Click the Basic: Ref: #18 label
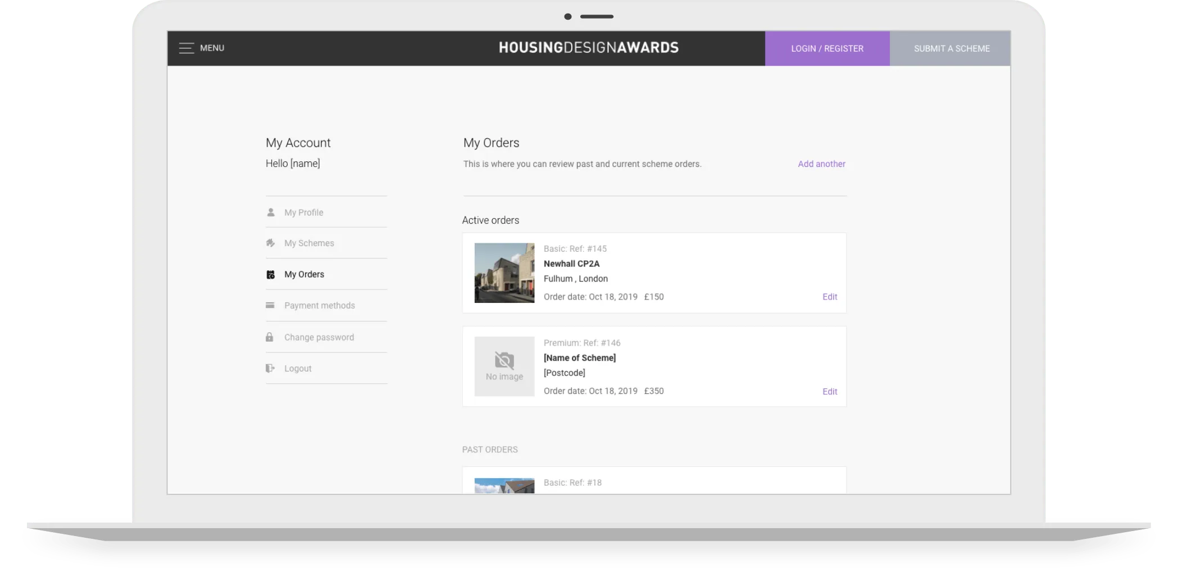 572,482
